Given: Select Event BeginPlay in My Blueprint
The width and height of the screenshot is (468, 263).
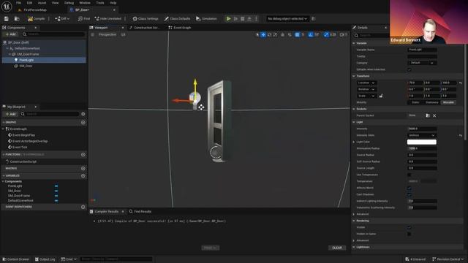Looking at the screenshot, I should pos(23,135).
